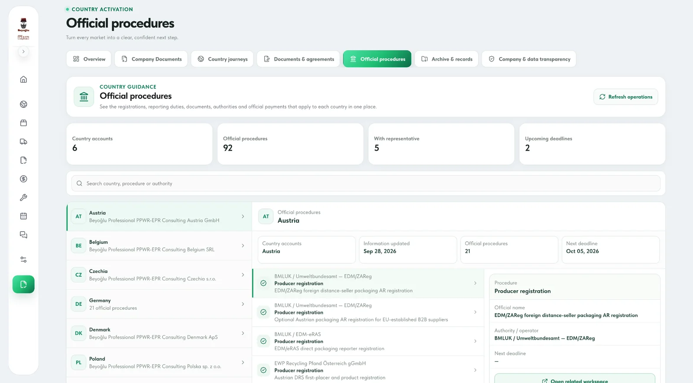Click the Next deadline Oct 05, 2026 value
Screen dimensions: 693x383
point(582,251)
